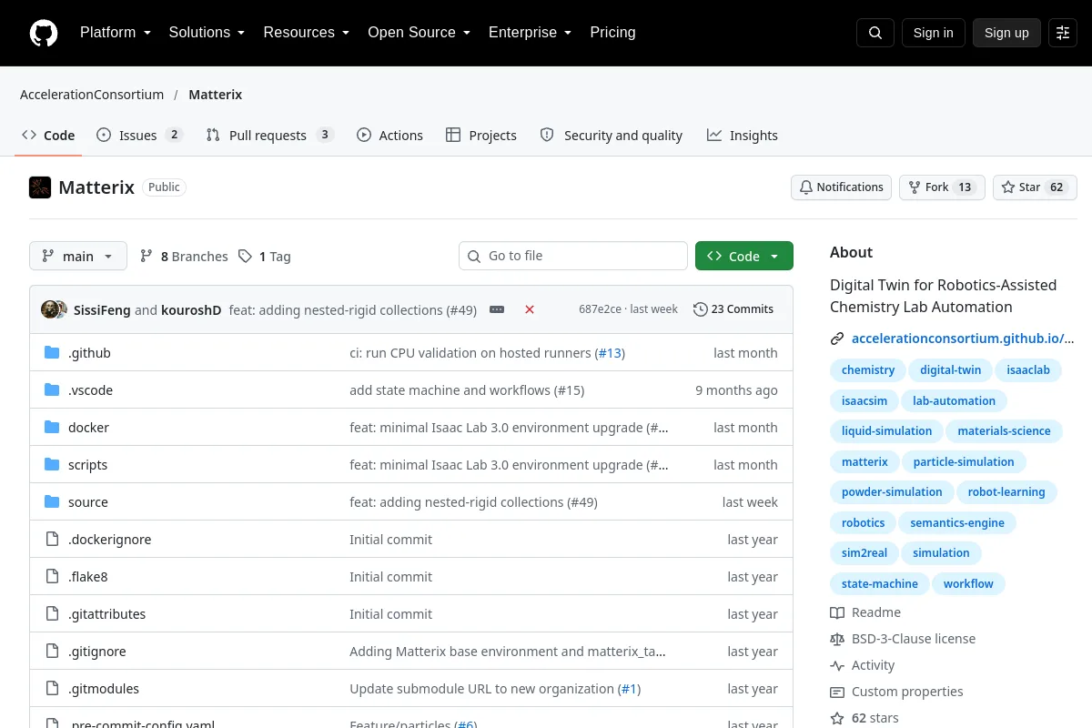Screen dimensions: 1092x728
Task: Open commit hash 687e2ce
Action: tap(600, 309)
